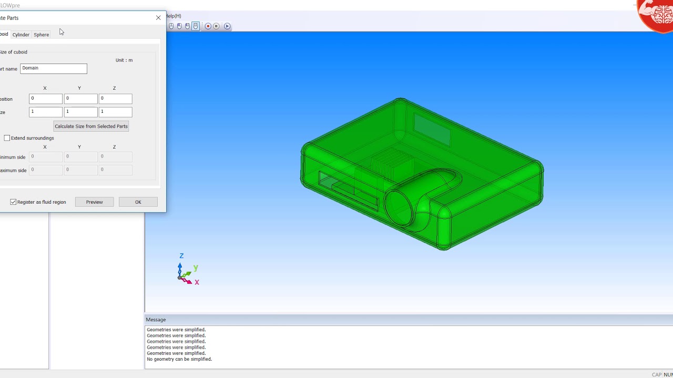The width and height of the screenshot is (673, 378).
Task: Select the Cuboid tab
Action: click(x=4, y=35)
